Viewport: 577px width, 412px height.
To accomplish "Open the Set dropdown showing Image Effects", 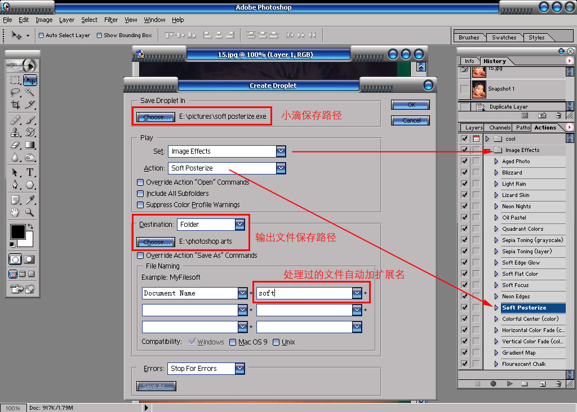I will pos(281,151).
